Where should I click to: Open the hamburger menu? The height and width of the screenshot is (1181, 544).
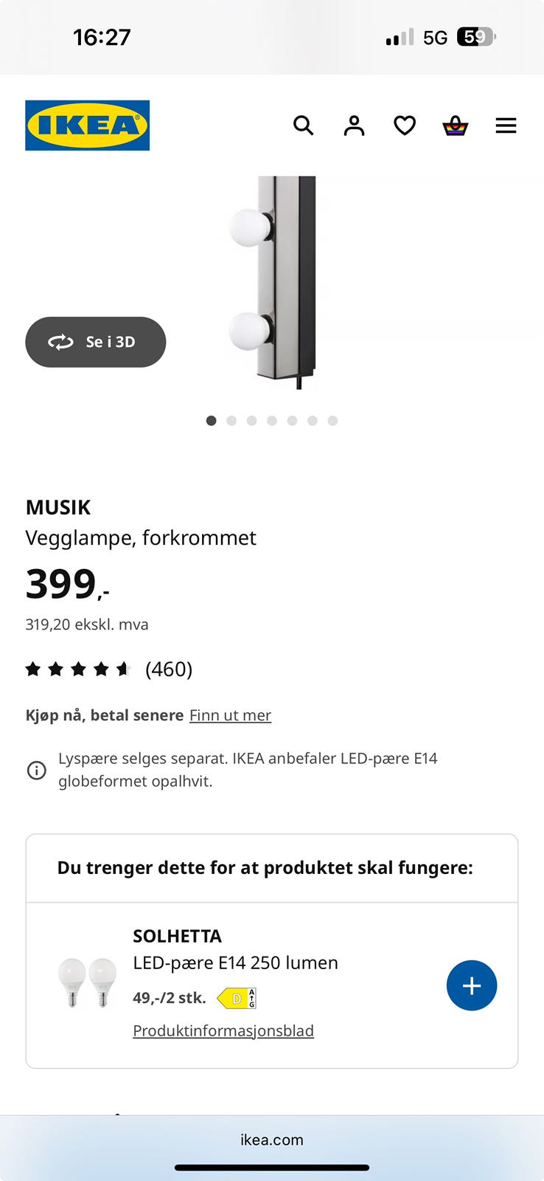(506, 125)
